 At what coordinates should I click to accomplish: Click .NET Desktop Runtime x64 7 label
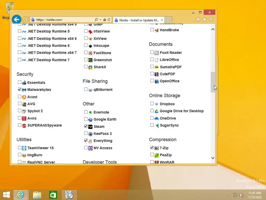click(52, 53)
